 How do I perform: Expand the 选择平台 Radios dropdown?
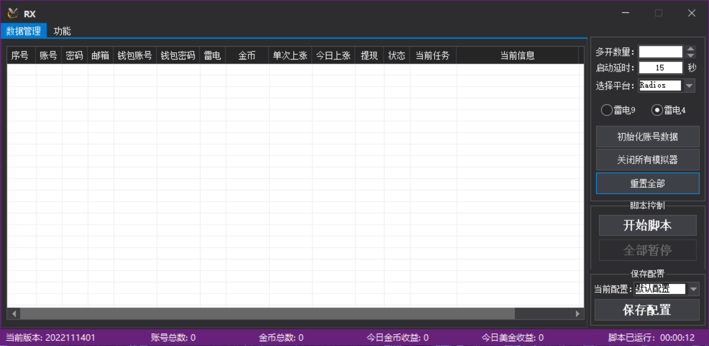click(689, 86)
